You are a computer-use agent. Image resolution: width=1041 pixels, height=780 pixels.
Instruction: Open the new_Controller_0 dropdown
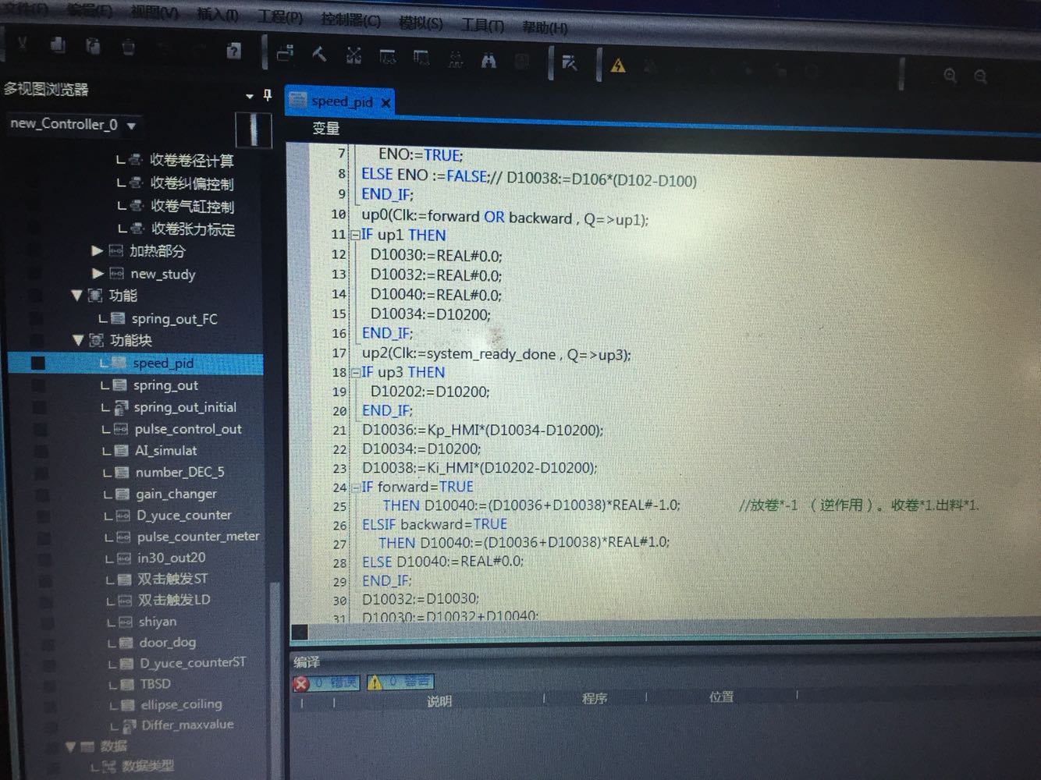coord(133,125)
